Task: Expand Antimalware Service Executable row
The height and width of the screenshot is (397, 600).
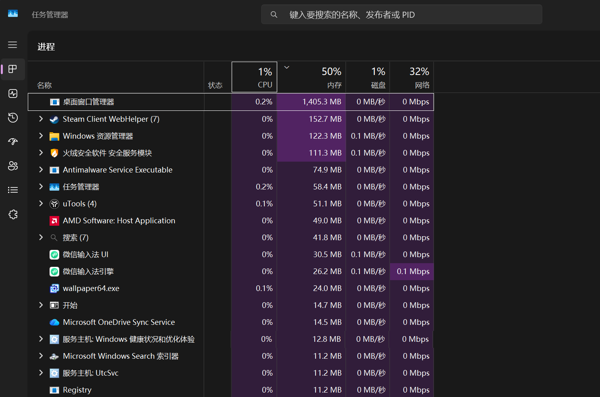Action: point(41,169)
